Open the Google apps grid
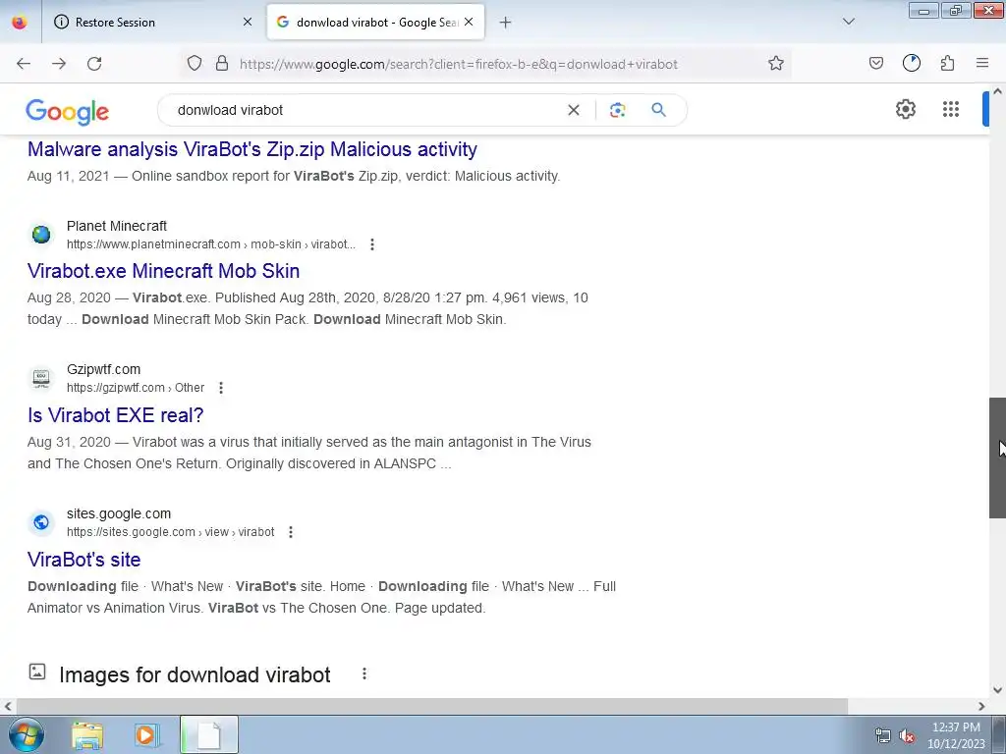Viewport: 1006px width, 754px height. click(951, 109)
